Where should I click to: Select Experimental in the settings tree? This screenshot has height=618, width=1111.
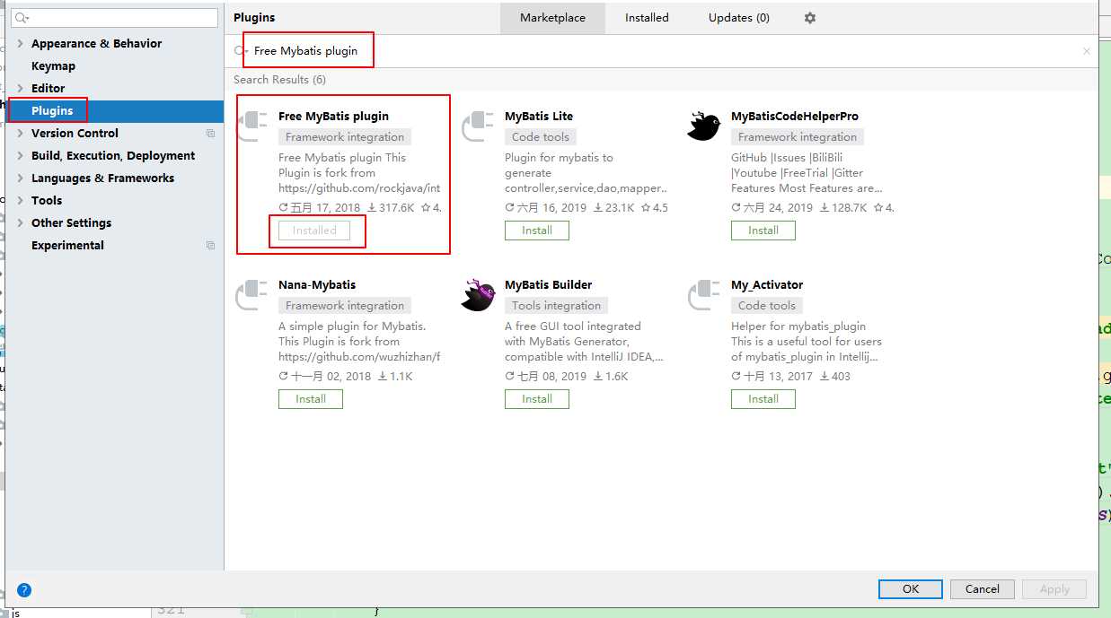point(67,246)
